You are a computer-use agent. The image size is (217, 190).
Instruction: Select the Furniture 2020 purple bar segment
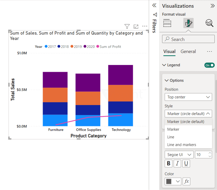(55, 80)
